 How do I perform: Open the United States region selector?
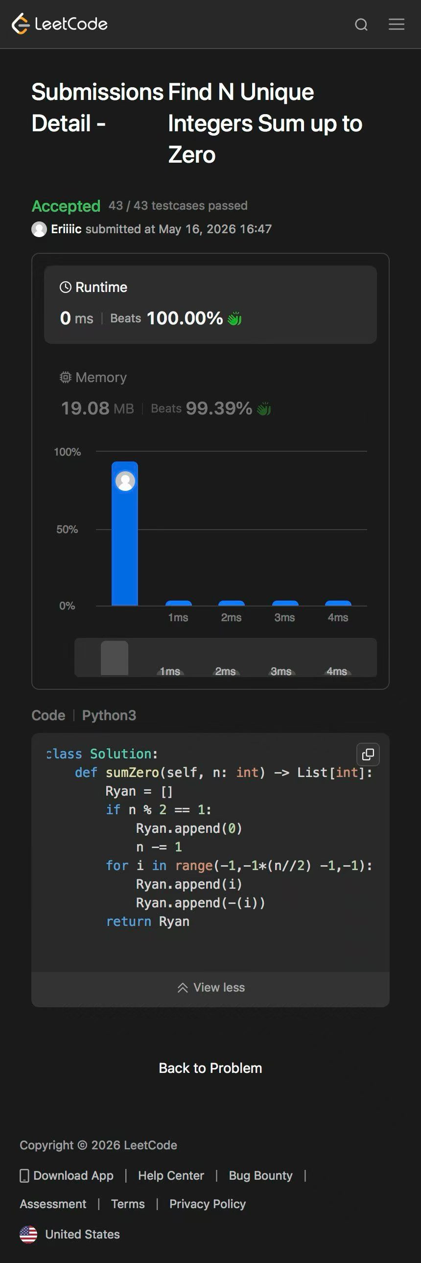tap(70, 1234)
